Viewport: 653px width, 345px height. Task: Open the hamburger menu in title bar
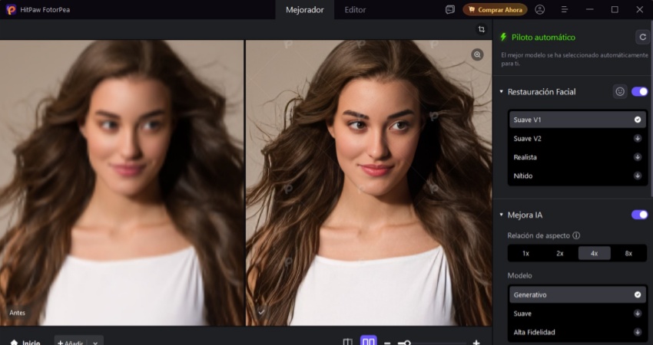(x=565, y=9)
